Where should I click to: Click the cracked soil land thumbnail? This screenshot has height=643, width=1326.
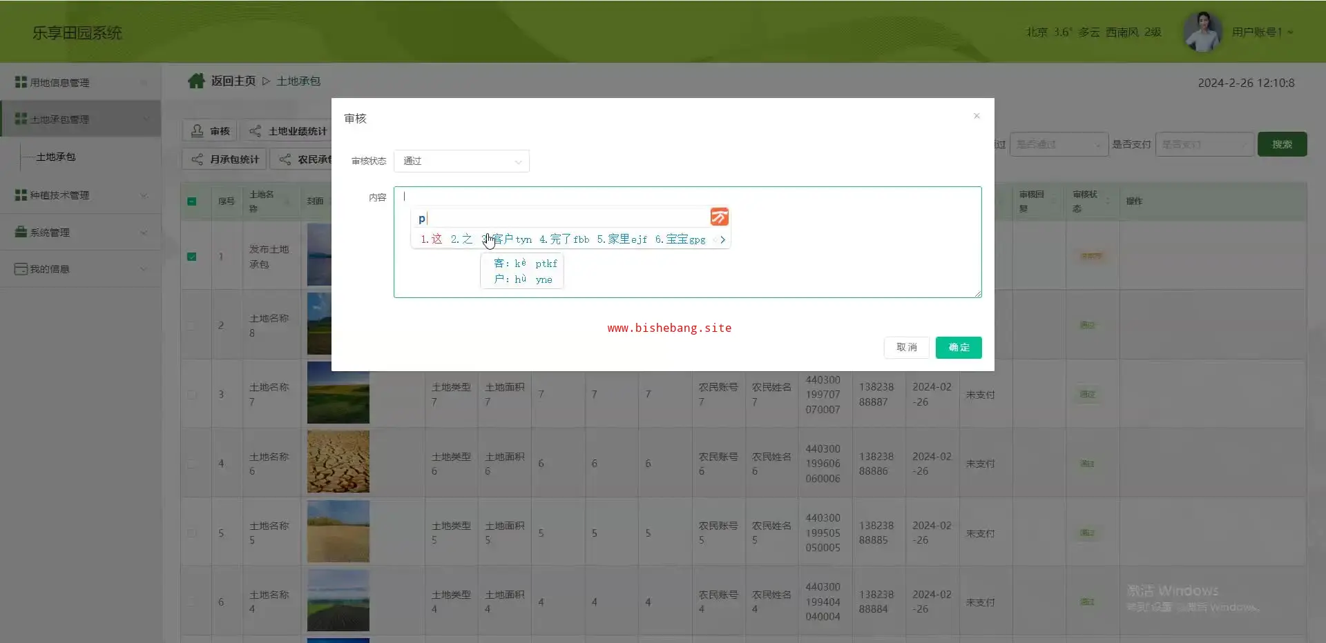[338, 462]
